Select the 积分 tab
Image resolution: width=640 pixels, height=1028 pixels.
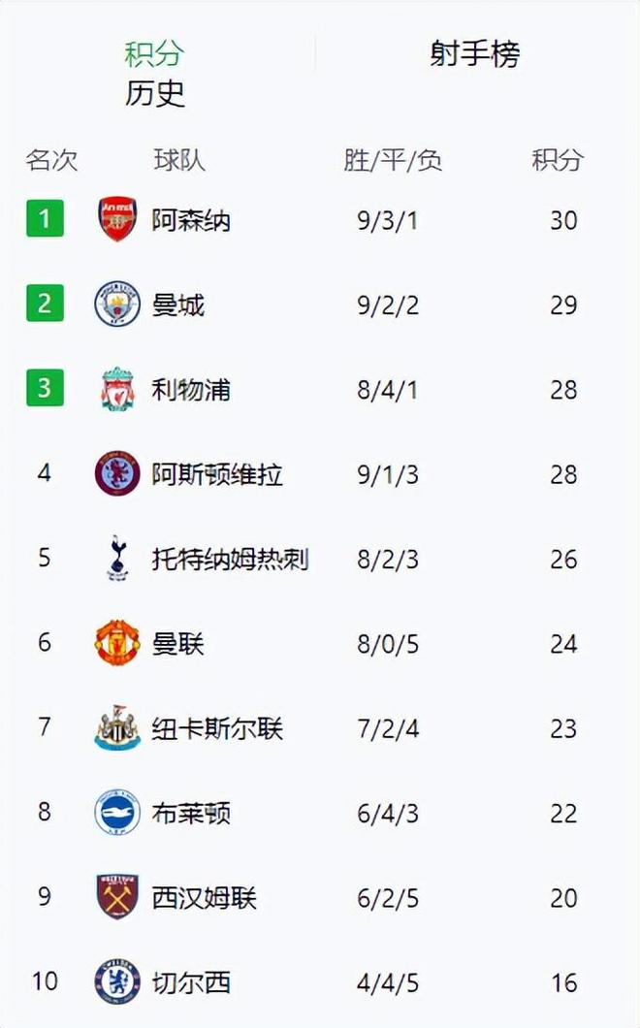click(153, 54)
